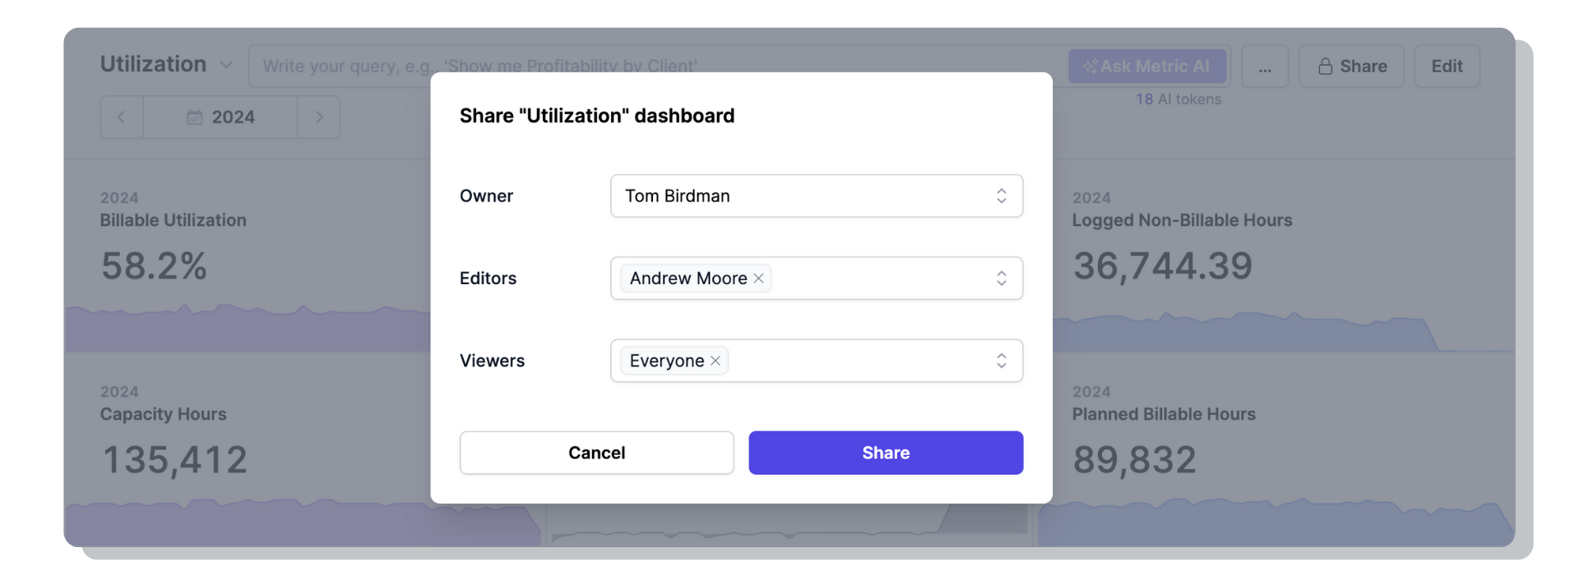Remove Everyone tag from Viewers
Image resolution: width=1579 pixels, height=575 pixels.
point(715,361)
